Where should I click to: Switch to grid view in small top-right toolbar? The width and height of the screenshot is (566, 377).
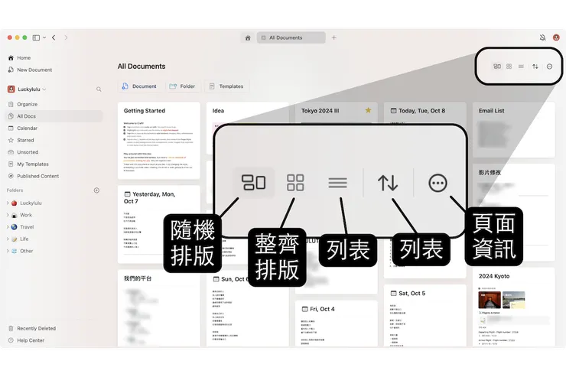pyautogui.click(x=509, y=67)
